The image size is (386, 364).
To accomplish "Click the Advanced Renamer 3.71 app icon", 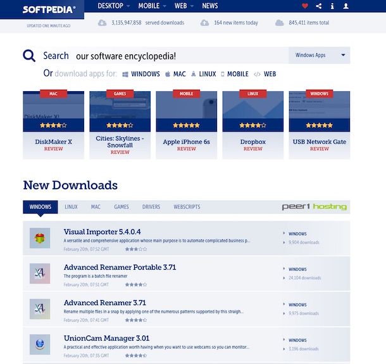I will click(x=40, y=309).
